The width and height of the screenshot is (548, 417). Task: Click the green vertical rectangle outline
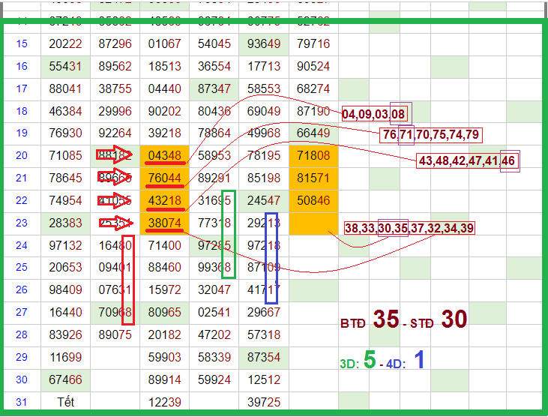tap(229, 234)
